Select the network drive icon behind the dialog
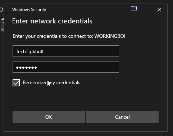This screenshot has height=136, width=173. (x=2, y=25)
